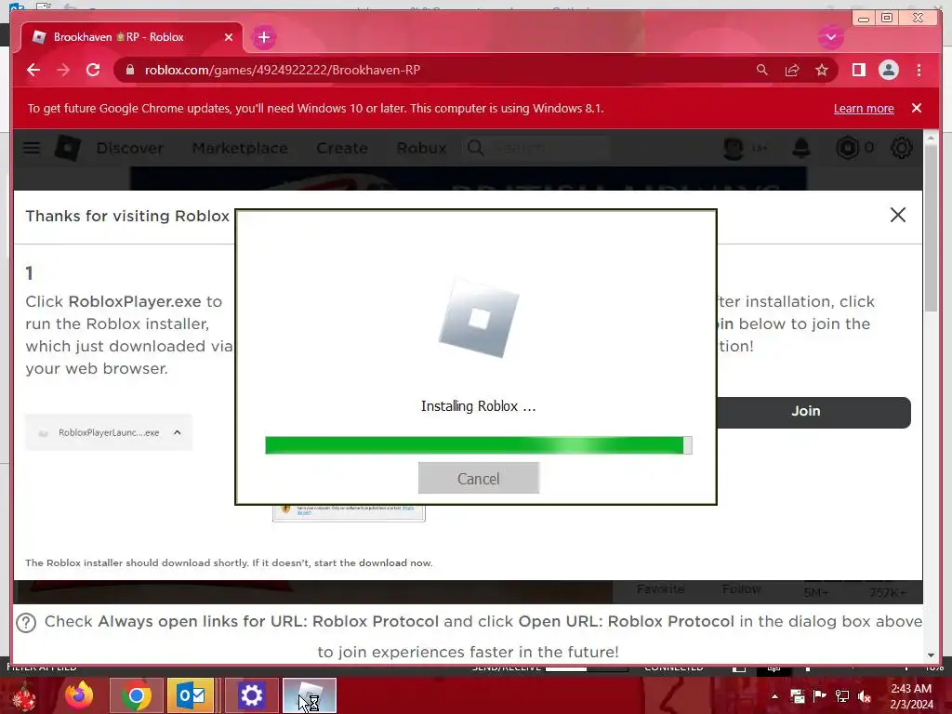Open Chrome from the taskbar

point(136,695)
